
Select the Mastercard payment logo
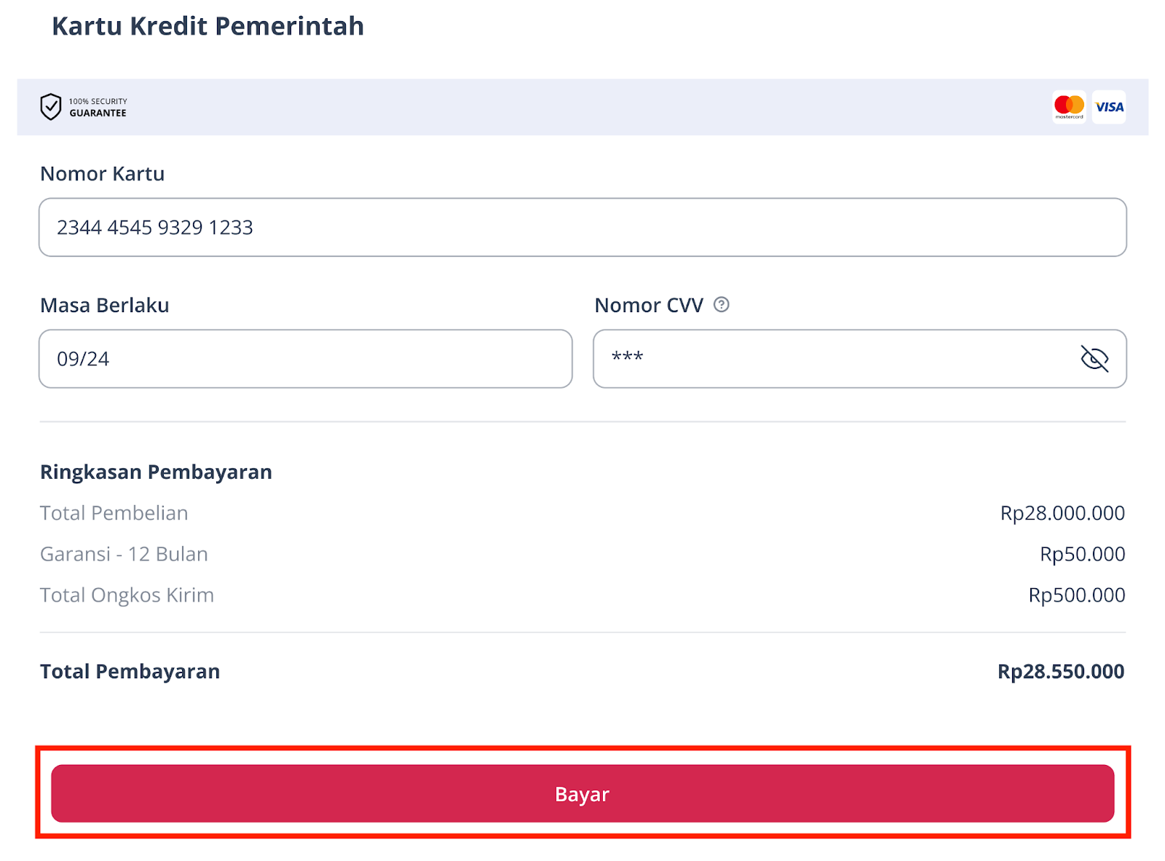tap(1068, 106)
